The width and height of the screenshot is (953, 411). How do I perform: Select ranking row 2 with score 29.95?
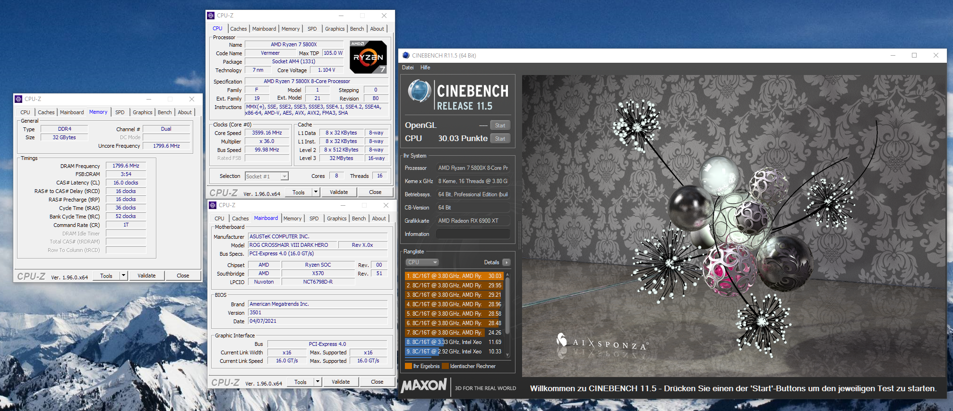(454, 285)
